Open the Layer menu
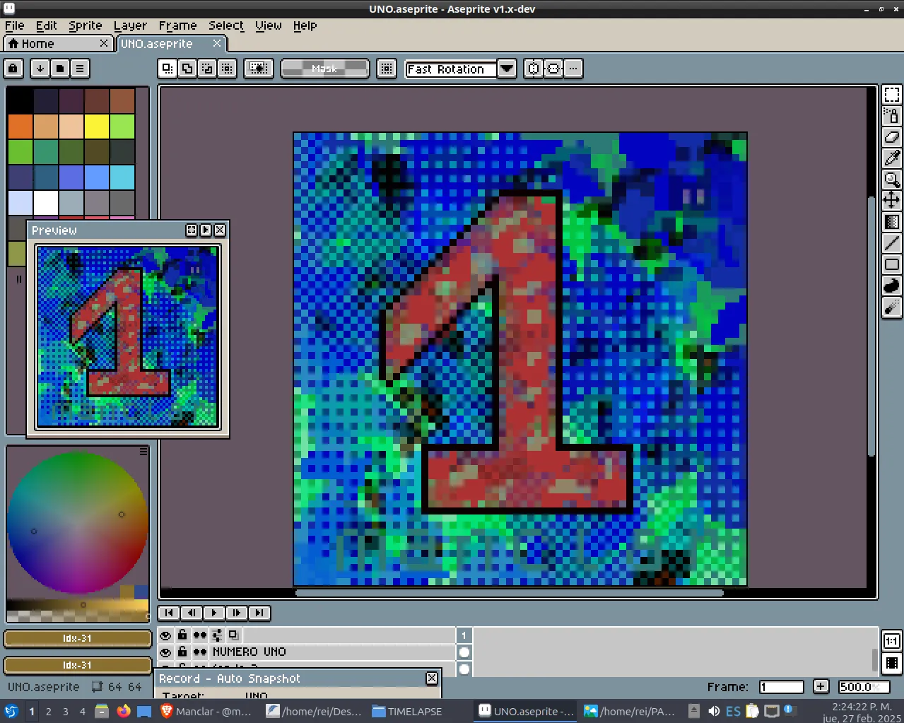This screenshot has height=723, width=904. [131, 25]
